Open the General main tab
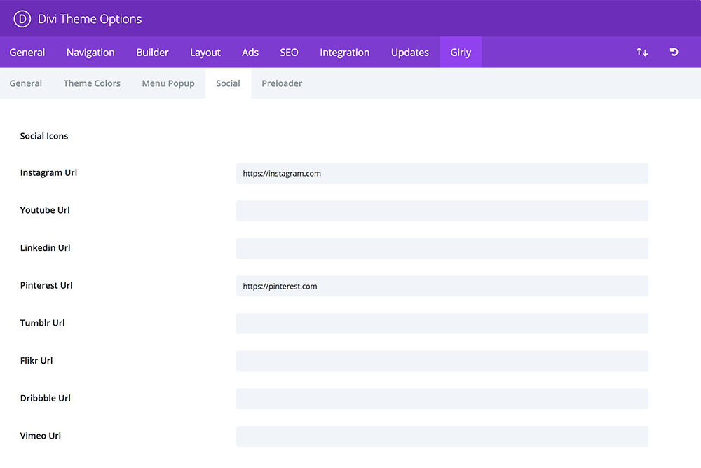Viewport: 701px width, 468px height. [x=27, y=53]
